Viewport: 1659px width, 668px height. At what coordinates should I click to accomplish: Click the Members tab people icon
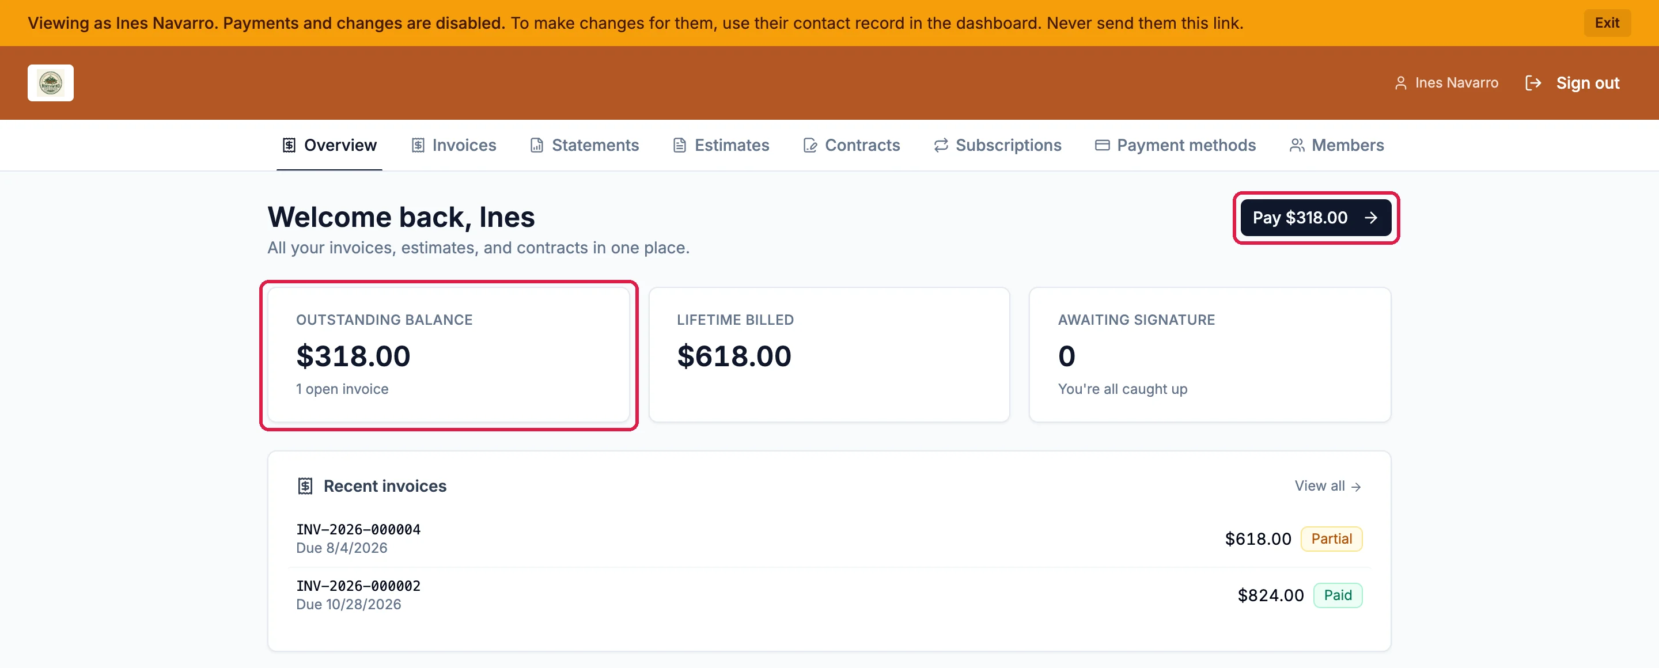coord(1297,146)
